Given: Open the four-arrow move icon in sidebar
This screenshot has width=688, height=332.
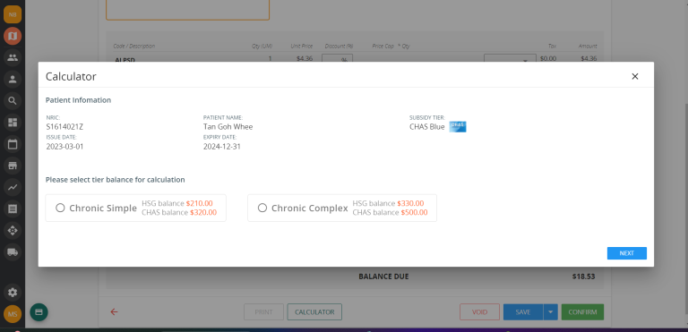Looking at the screenshot, I should (13, 230).
